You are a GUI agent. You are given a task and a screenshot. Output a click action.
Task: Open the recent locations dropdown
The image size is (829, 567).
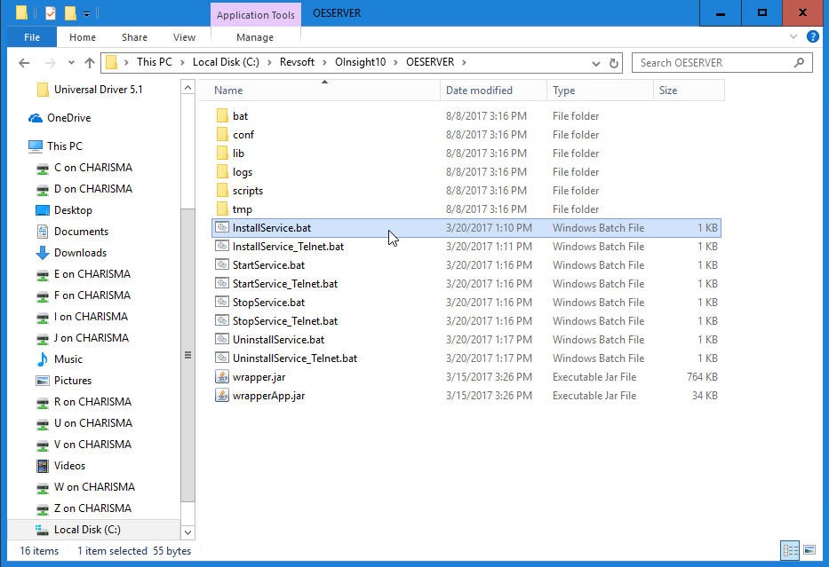point(71,63)
